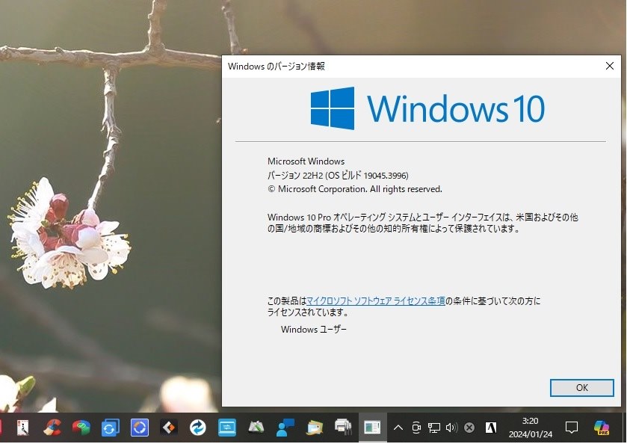Open the Microsoft Software License Terms link

click(375, 300)
